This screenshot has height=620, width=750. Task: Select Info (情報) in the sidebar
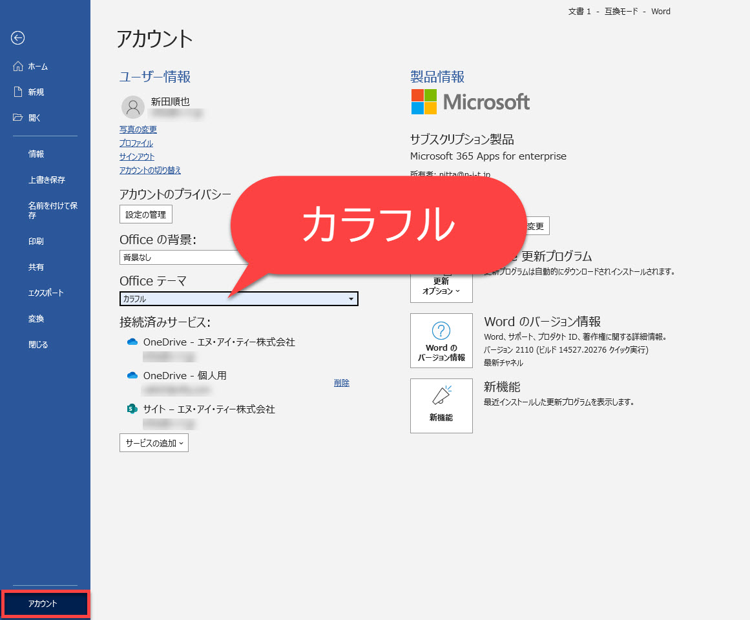pos(36,154)
